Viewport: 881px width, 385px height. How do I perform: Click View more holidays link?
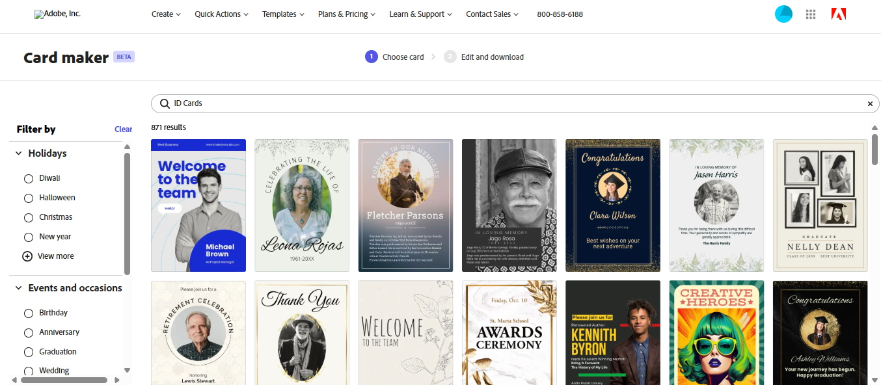point(55,256)
